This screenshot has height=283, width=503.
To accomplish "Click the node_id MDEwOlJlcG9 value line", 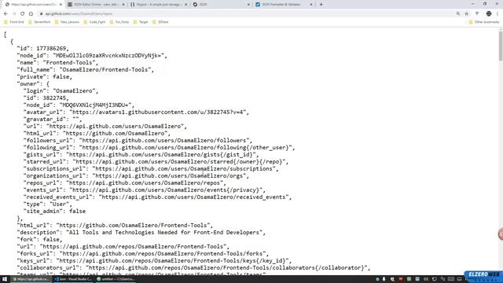I will 92,56.
